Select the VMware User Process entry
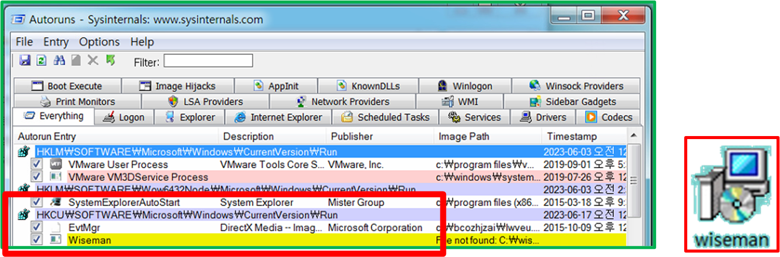This screenshot has width=780, height=257. tap(118, 164)
